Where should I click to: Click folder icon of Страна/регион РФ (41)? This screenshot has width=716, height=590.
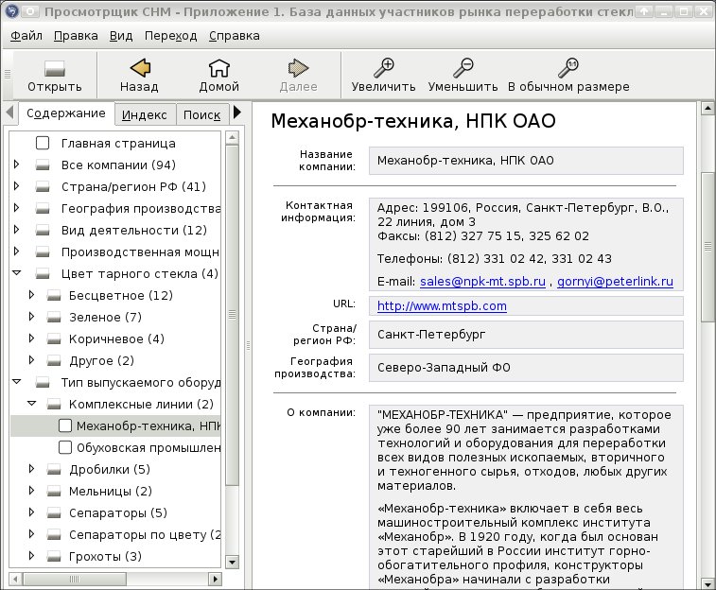click(43, 186)
